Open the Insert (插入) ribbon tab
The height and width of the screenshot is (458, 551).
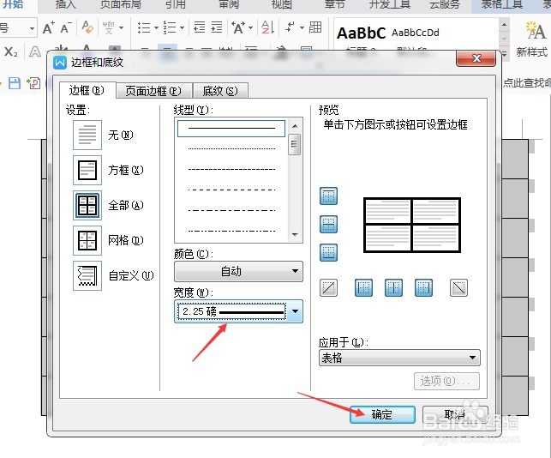pos(66,4)
